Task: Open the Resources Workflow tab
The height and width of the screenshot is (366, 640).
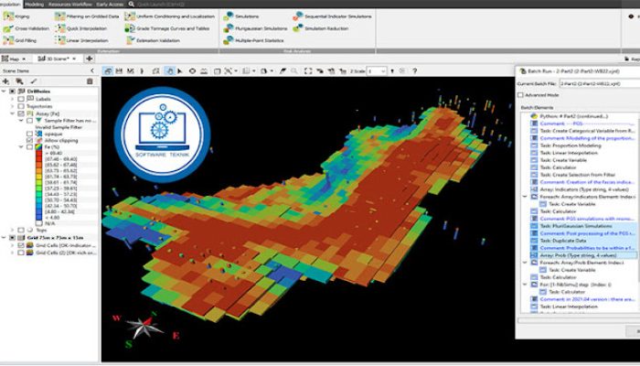Action: pyautogui.click(x=70, y=4)
